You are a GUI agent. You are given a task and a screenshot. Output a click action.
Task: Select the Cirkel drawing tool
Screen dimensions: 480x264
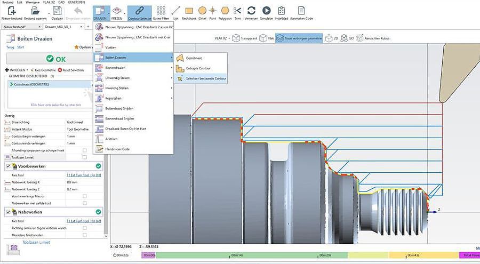point(203,10)
